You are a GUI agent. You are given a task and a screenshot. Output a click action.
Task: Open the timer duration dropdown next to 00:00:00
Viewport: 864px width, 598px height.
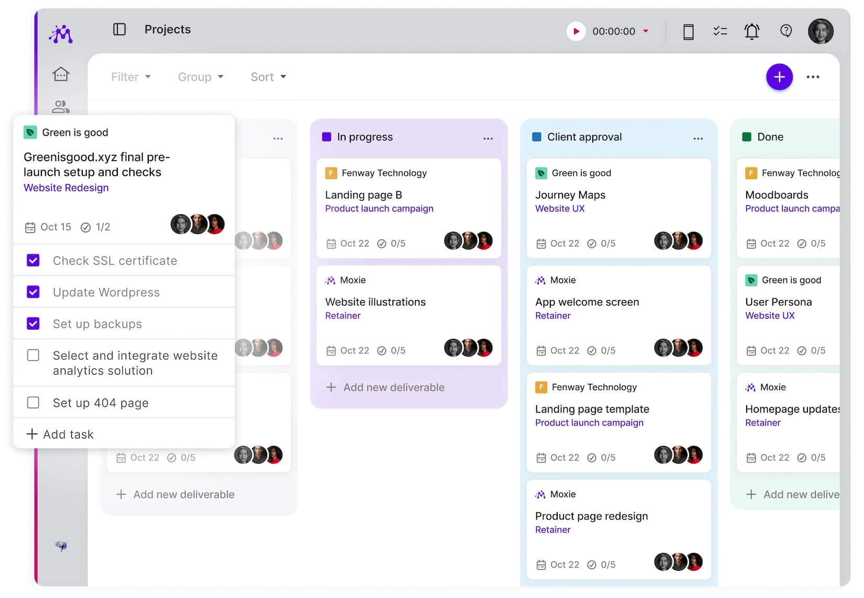[647, 31]
